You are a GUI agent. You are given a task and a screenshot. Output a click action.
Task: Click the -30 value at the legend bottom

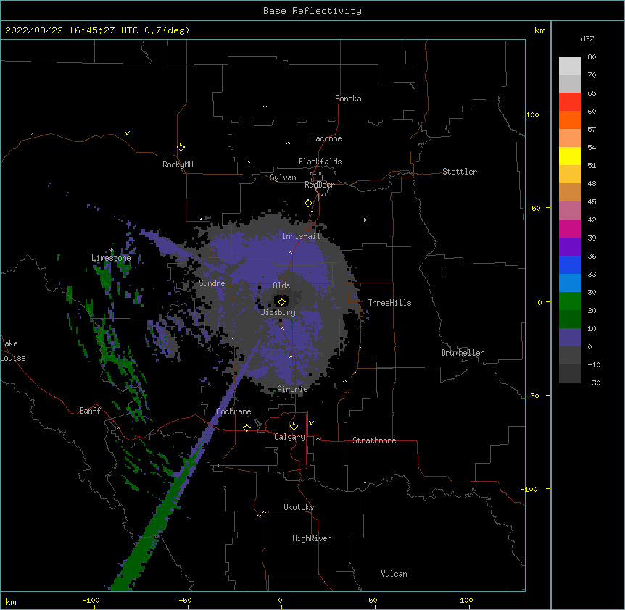point(594,383)
